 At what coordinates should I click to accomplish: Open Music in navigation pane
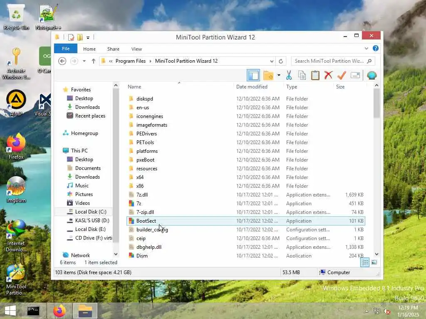(x=82, y=186)
